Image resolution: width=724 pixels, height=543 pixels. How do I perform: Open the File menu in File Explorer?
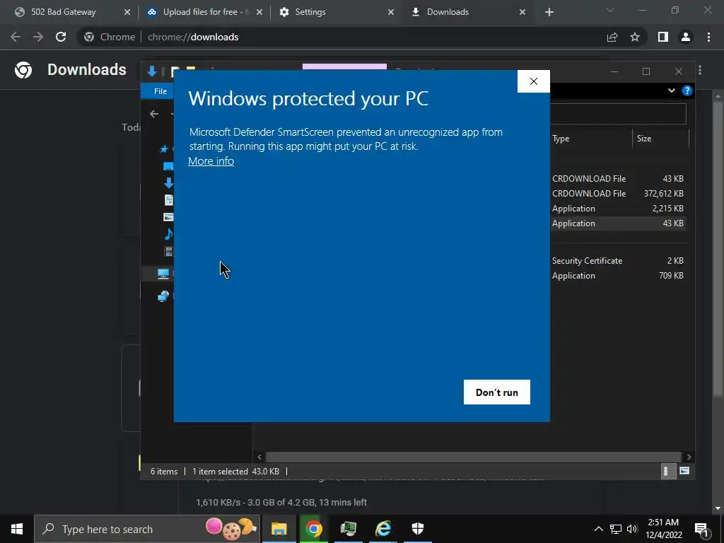coord(160,91)
